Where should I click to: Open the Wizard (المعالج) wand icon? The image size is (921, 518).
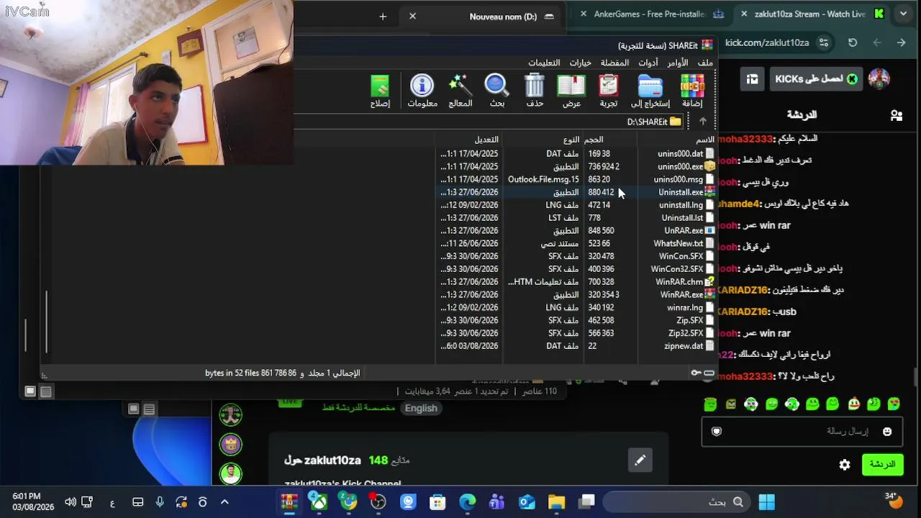460,91
